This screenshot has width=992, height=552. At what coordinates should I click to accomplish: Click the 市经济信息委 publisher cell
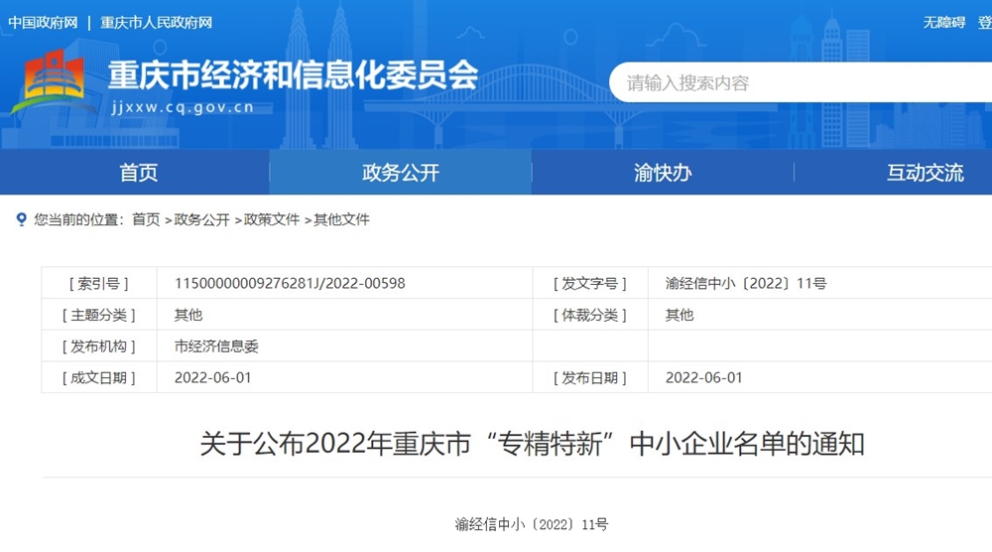point(216,346)
